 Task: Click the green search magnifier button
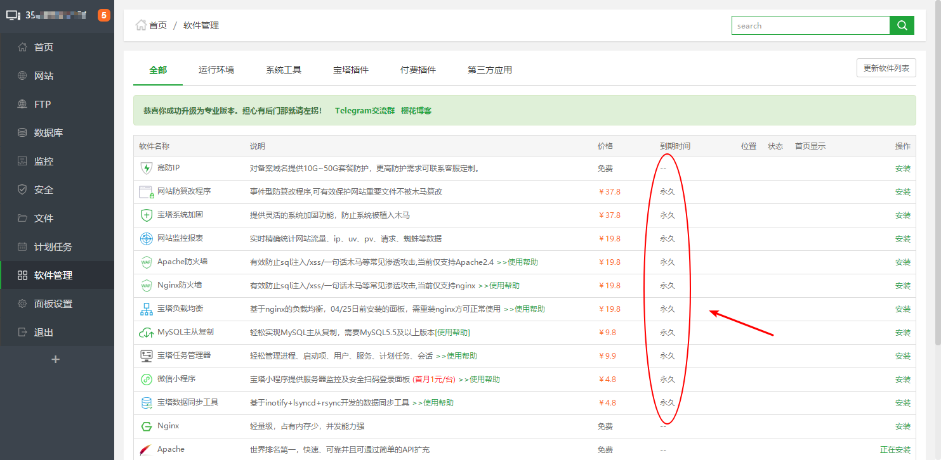pyautogui.click(x=902, y=25)
